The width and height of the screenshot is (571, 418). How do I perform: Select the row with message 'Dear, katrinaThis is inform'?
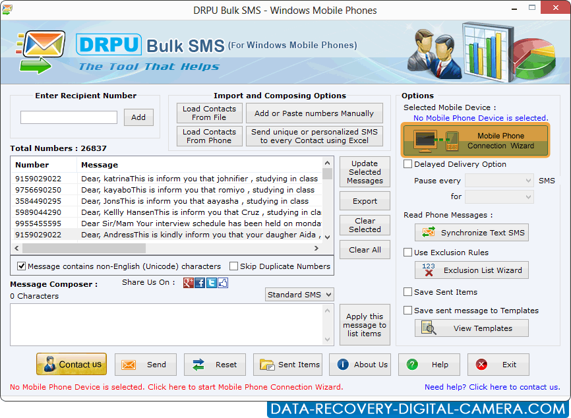(x=167, y=179)
